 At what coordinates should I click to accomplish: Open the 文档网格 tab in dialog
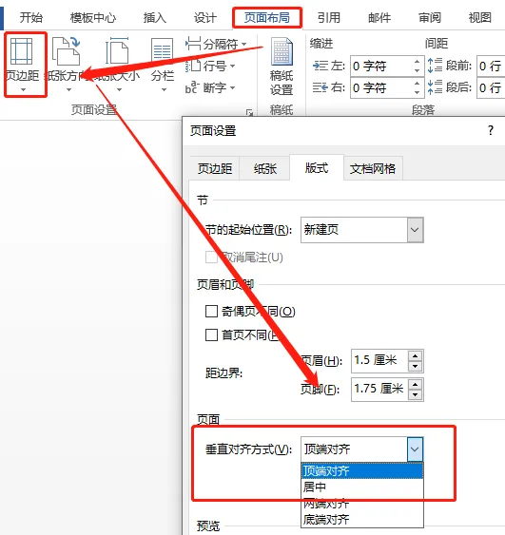tap(373, 168)
